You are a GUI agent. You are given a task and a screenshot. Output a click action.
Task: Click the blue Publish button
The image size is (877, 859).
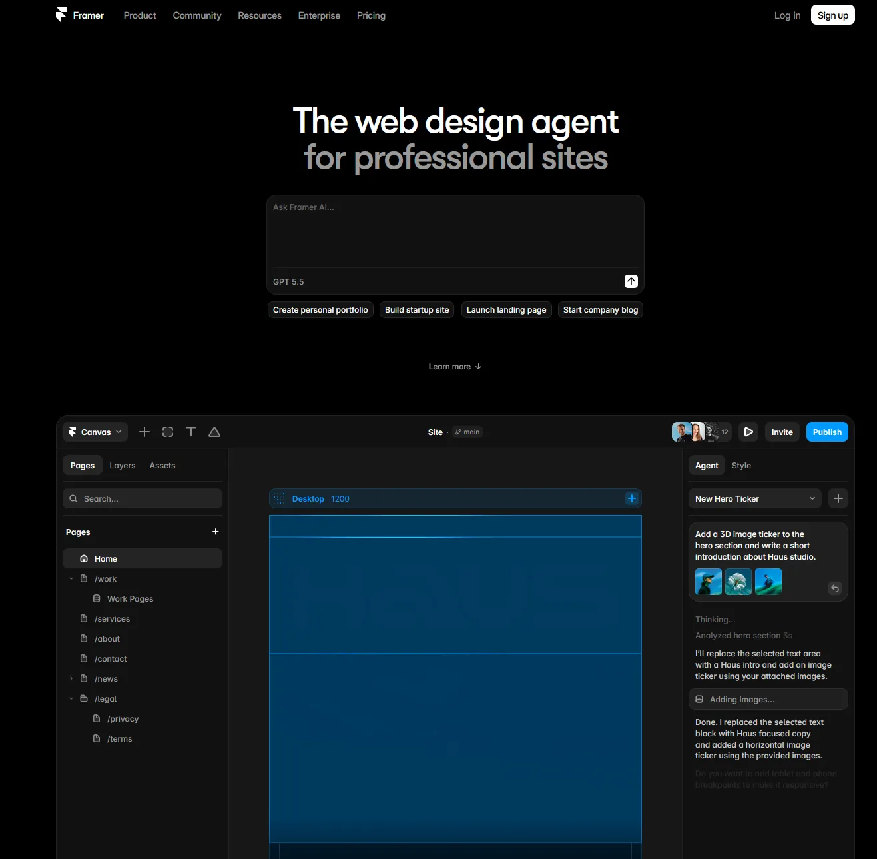tap(827, 432)
